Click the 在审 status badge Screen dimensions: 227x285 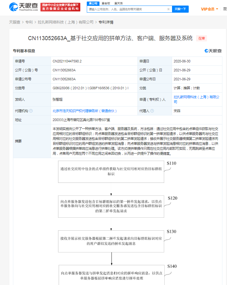[201, 38]
